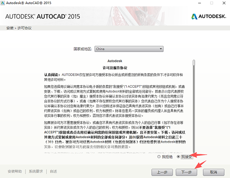Image resolution: width=230 pixels, height=178 pixels.
Task: Select the 我接受 radio button
Action: [x=179, y=157]
